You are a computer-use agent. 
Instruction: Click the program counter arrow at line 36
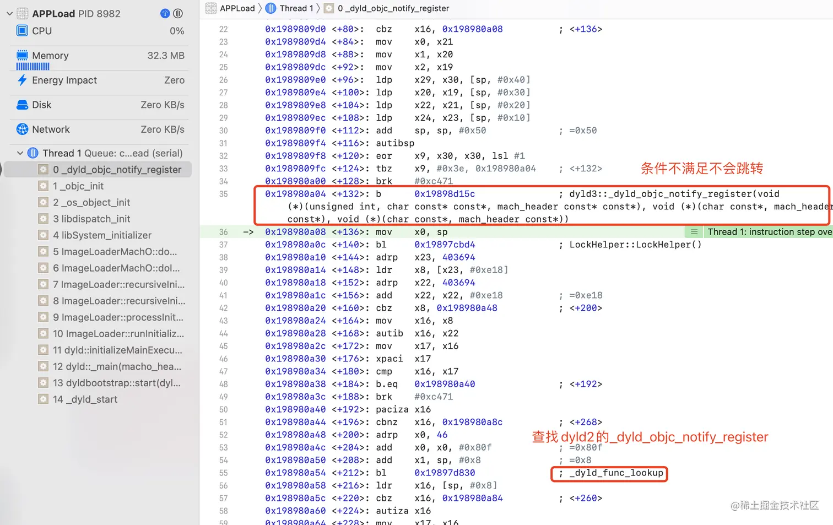248,232
